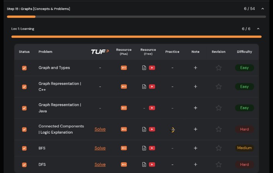The height and width of the screenshot is (173, 273).
Task: Click Solve link for Connected Components
Action: click(x=100, y=129)
